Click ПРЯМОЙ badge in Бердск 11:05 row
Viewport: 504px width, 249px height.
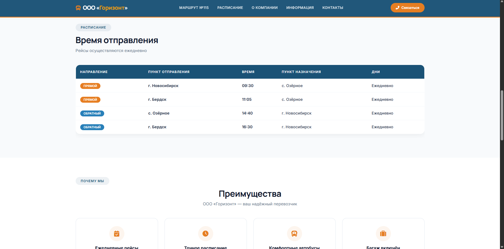(90, 100)
